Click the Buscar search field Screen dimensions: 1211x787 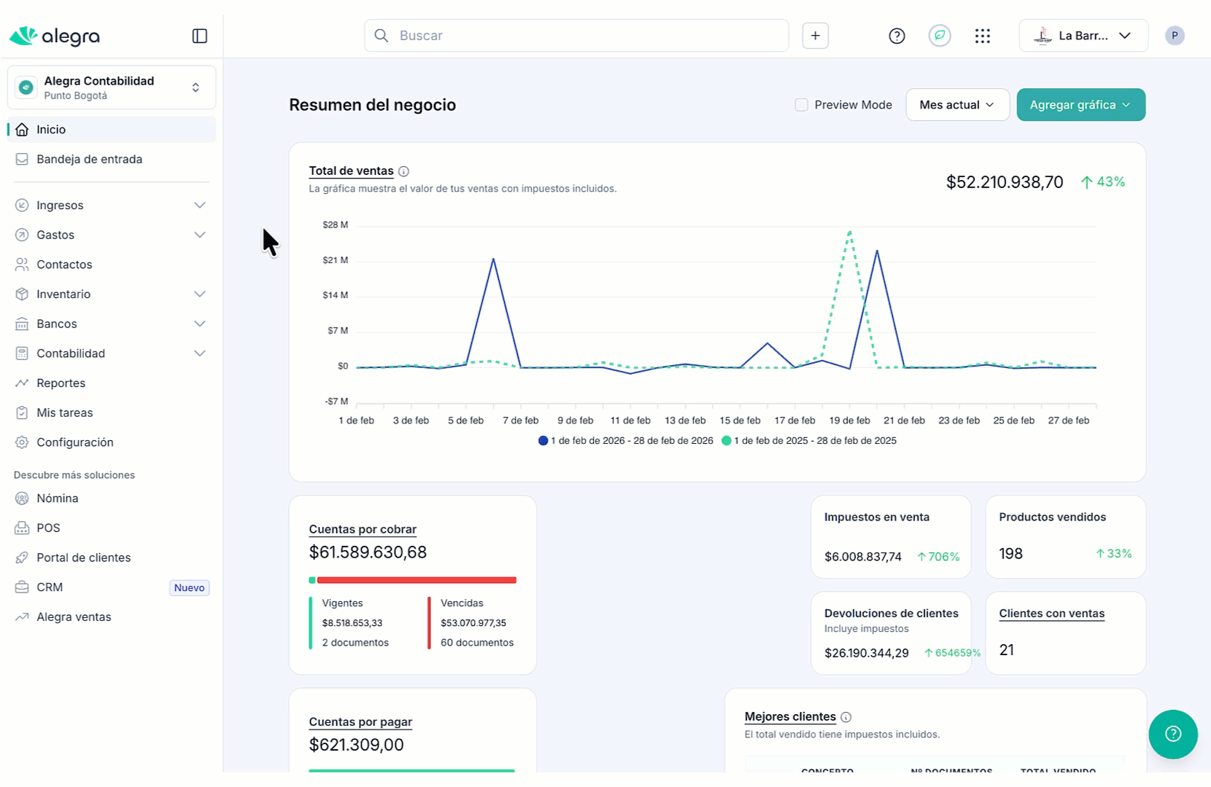point(576,36)
